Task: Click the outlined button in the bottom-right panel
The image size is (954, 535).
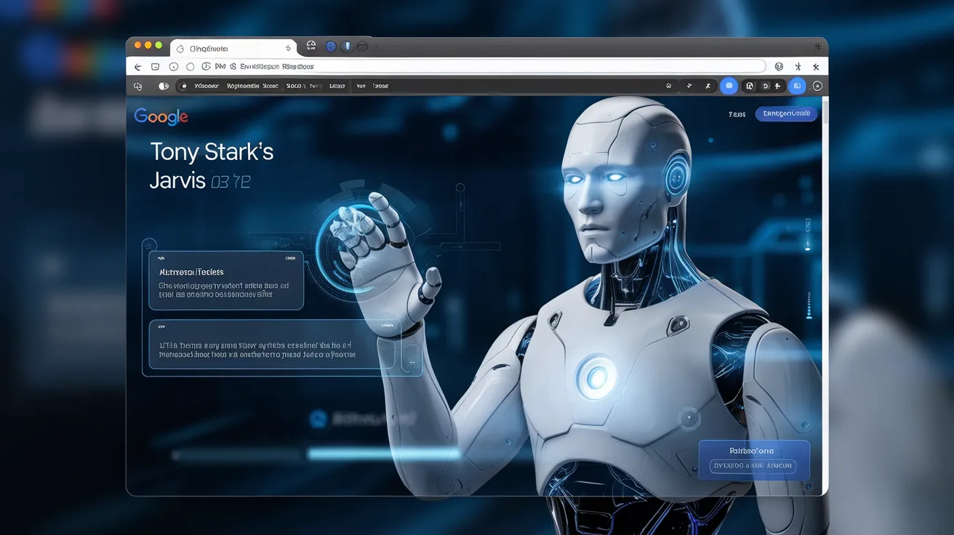Action: [753, 466]
